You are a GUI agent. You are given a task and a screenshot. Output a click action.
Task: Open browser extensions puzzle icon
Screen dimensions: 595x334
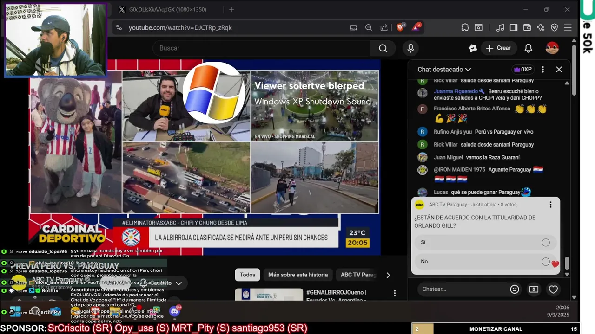pyautogui.click(x=465, y=27)
